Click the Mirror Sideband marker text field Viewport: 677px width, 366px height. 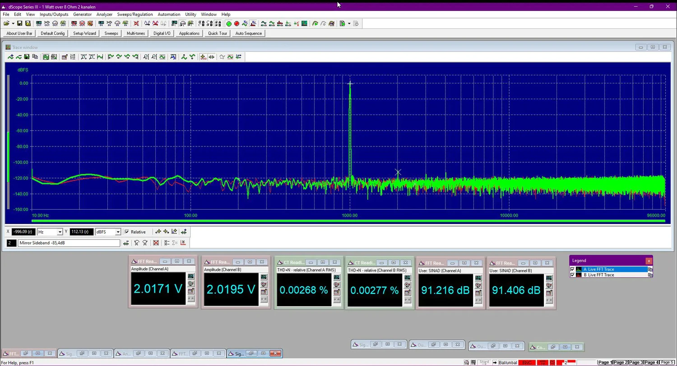[x=69, y=243]
